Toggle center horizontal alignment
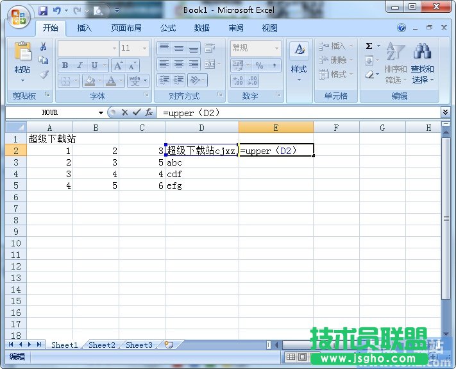The image size is (456, 369). tap(178, 65)
